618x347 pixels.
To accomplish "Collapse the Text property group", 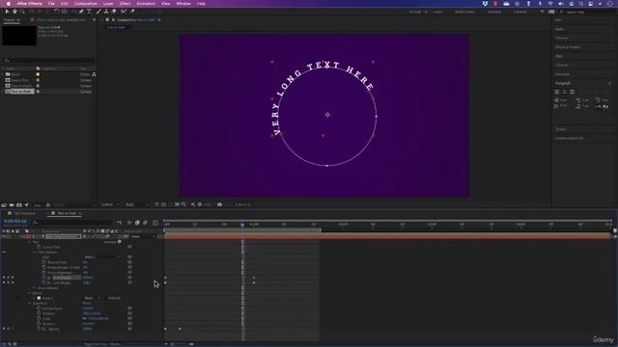I will pos(29,242).
